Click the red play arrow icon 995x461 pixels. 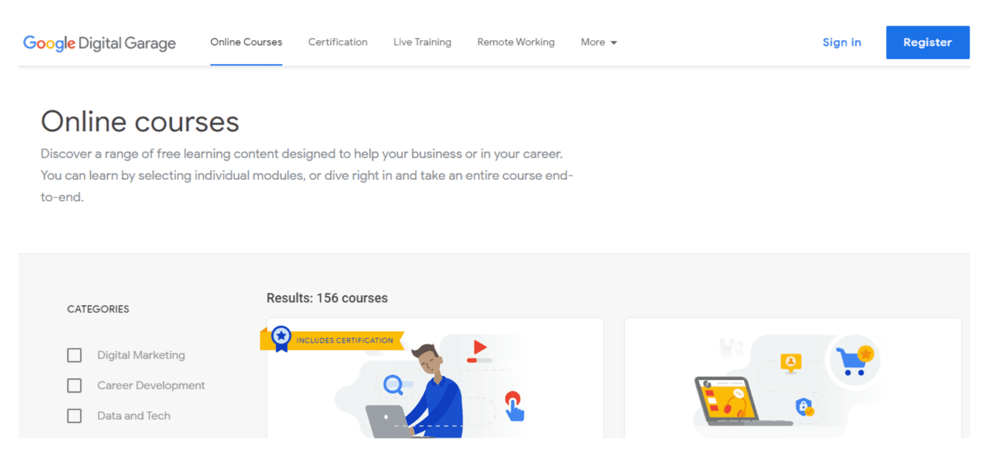pyautogui.click(x=480, y=347)
